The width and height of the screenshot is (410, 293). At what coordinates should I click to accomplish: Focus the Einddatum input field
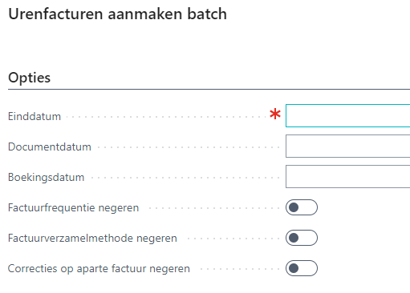click(347, 115)
